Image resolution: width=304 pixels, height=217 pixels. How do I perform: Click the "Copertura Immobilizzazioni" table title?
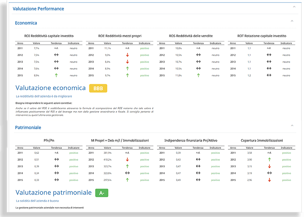(262, 140)
